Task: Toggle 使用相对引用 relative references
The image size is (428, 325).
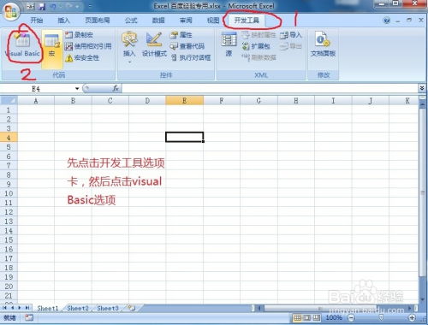Action: click(88, 46)
